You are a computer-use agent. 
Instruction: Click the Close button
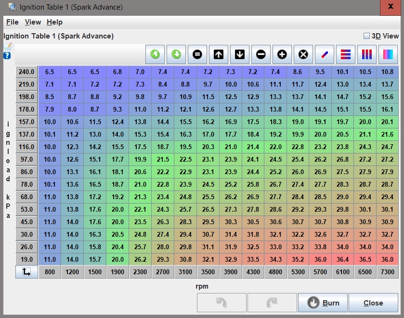[x=373, y=303]
